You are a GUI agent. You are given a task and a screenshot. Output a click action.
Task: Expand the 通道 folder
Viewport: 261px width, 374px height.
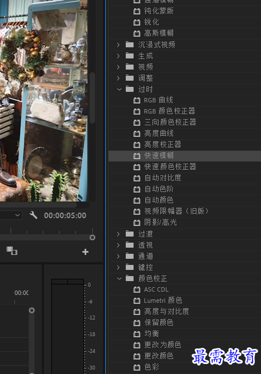tap(119, 256)
